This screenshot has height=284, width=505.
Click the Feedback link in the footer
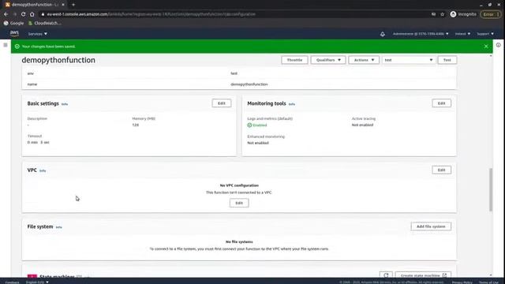12,282
